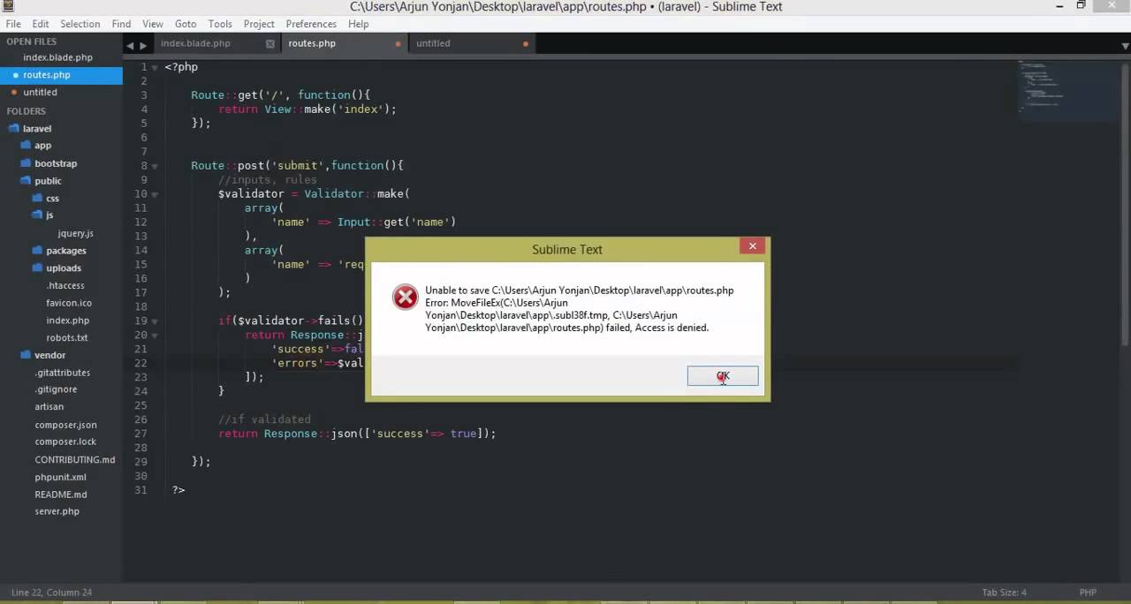Open the Edit menu
The height and width of the screenshot is (604, 1131).
tap(41, 24)
